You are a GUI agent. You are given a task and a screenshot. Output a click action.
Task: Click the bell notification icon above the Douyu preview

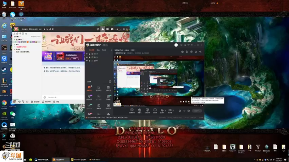pyautogui.click(x=196, y=51)
